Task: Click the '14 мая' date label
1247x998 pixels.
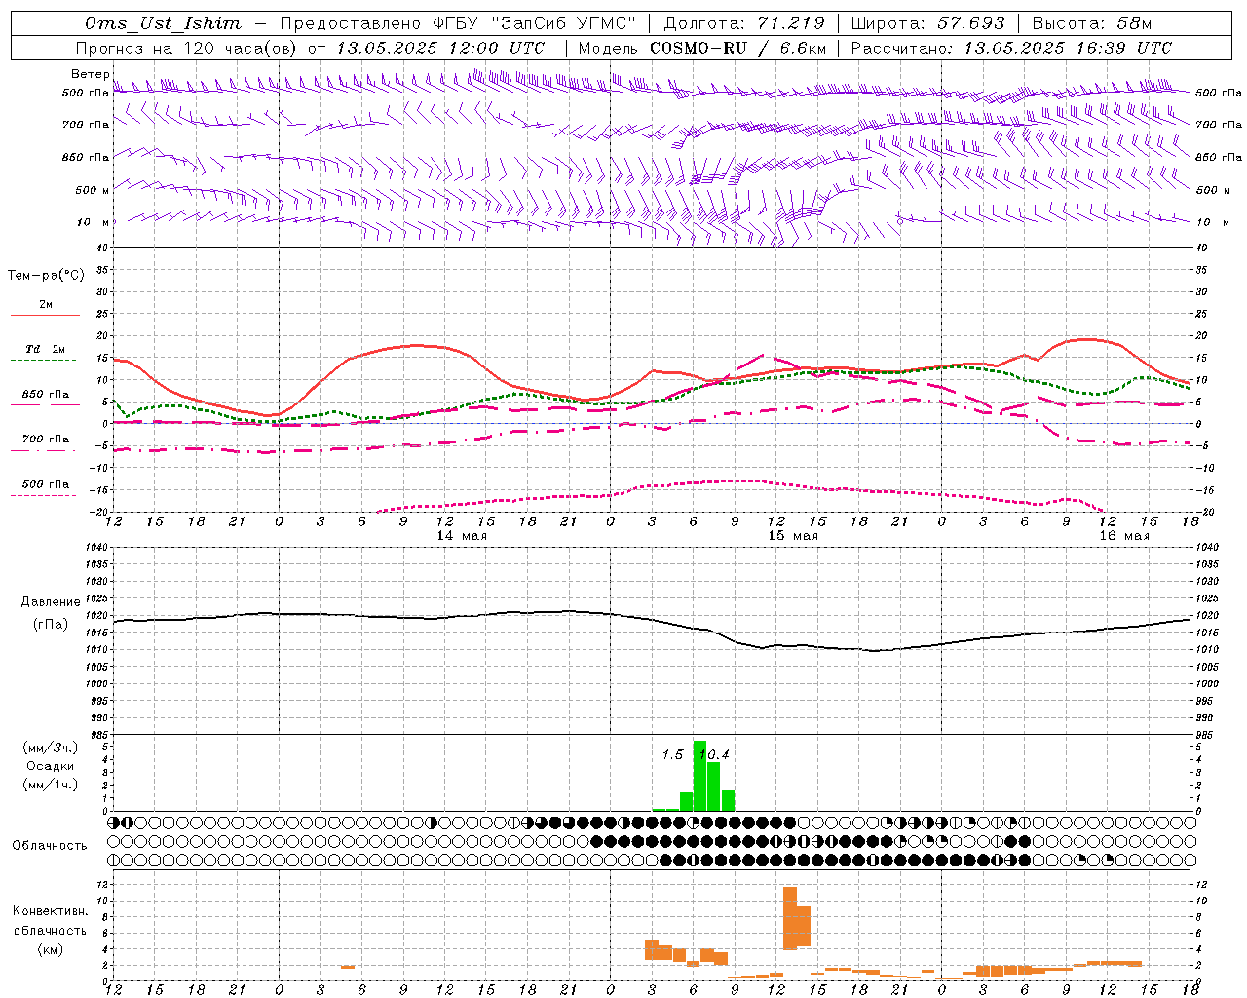Action: 462,536
